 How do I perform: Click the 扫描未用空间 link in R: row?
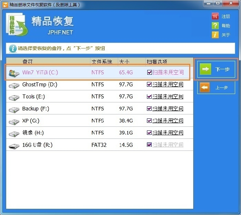pos(168,145)
